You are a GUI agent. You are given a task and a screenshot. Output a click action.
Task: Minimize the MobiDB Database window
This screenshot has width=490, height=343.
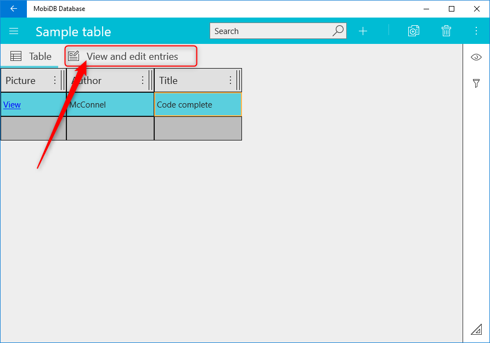(426, 9)
